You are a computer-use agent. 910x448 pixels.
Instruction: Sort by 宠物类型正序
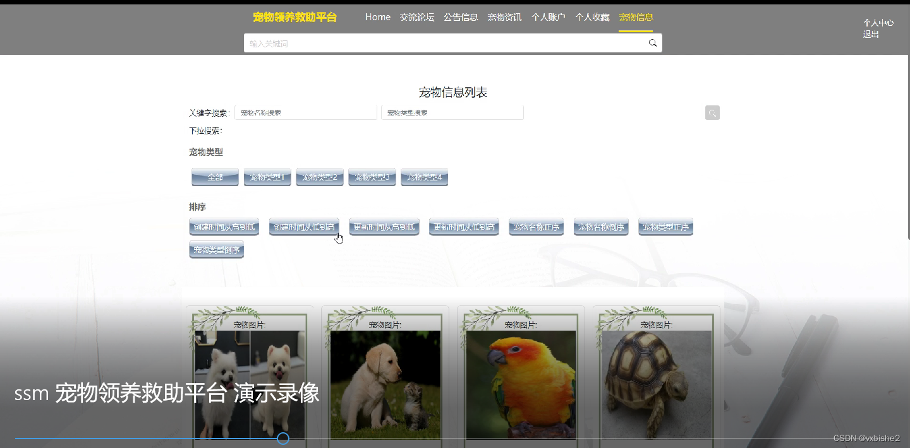point(666,227)
